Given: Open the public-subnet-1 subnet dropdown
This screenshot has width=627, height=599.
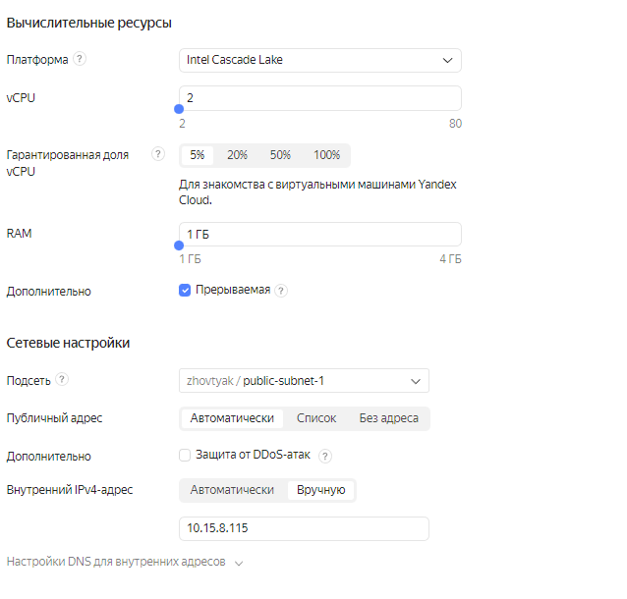Looking at the screenshot, I should point(304,381).
